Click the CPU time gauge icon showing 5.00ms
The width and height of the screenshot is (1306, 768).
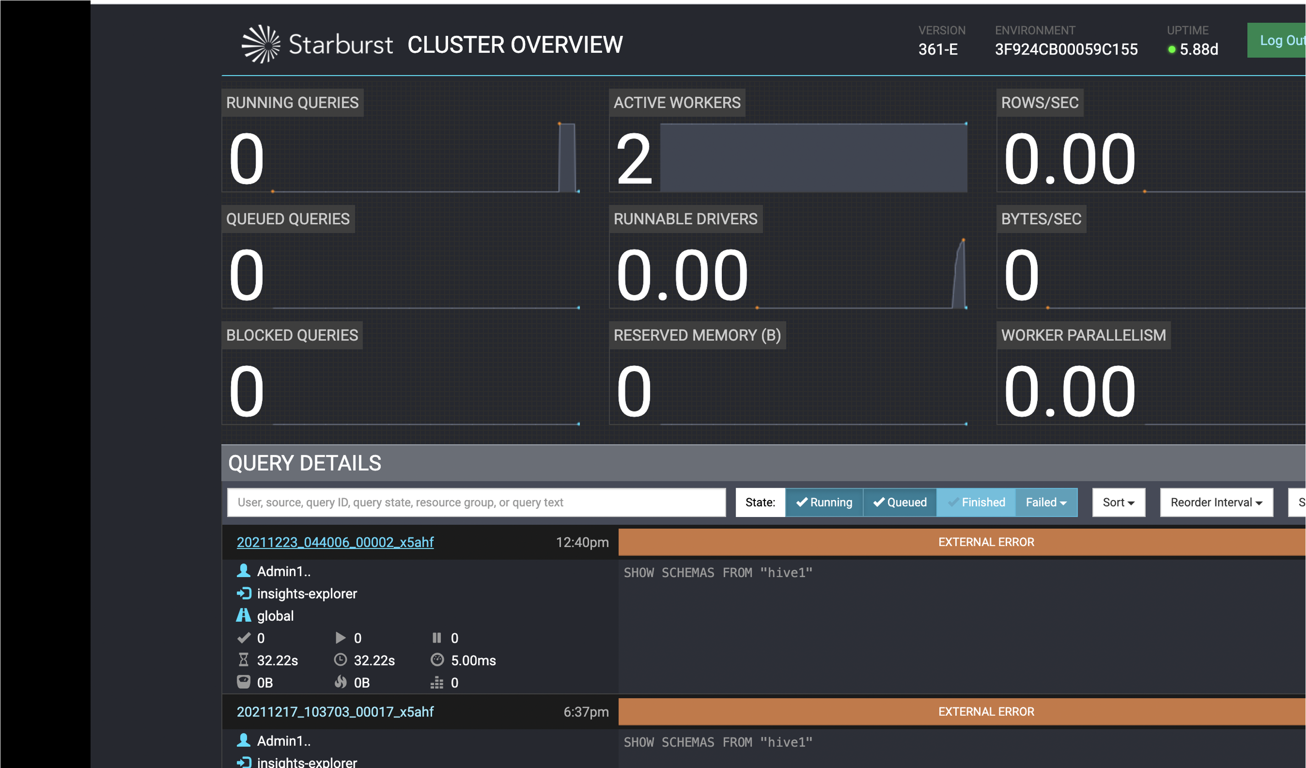coord(437,660)
